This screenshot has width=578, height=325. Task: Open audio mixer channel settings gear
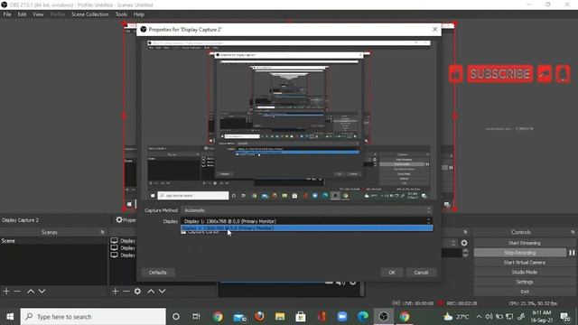pos(353,283)
